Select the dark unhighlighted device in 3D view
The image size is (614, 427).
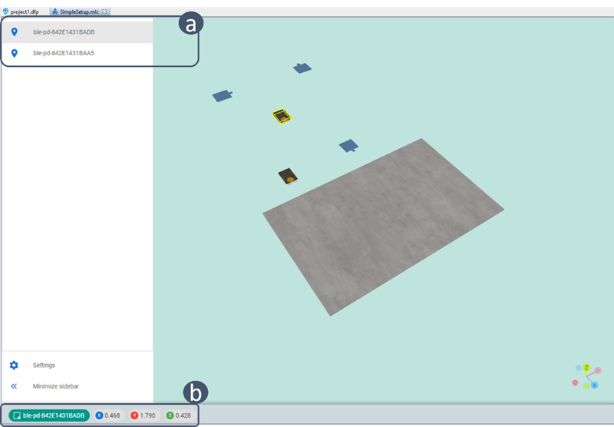click(x=287, y=176)
